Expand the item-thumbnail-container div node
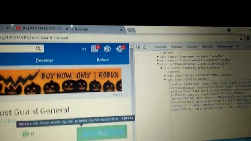251x141 pixels. click(158, 60)
